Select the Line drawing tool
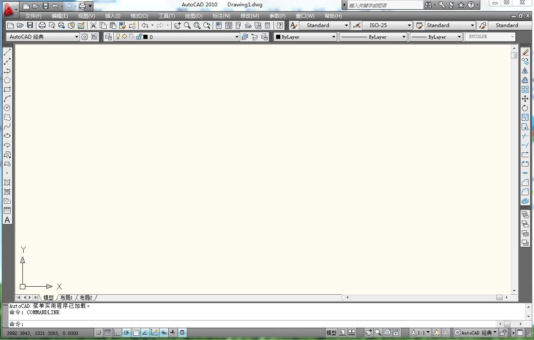The image size is (534, 340). (7, 53)
